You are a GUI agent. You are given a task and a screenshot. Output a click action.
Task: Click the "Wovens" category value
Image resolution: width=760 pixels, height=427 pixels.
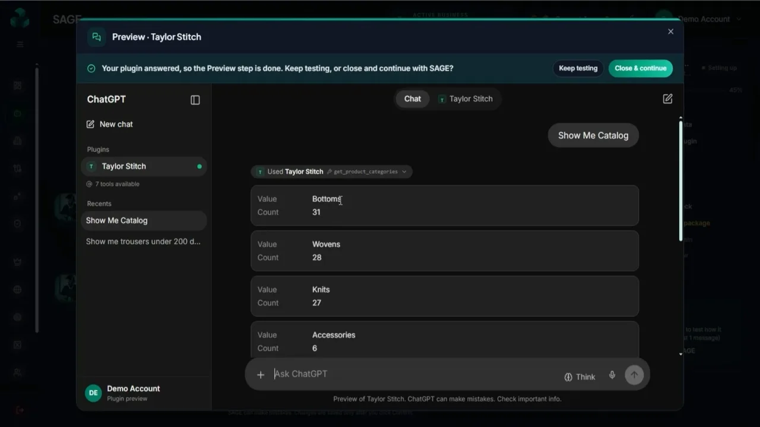point(326,244)
